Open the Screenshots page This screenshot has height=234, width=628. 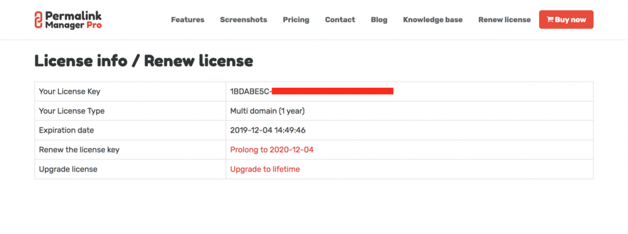[x=243, y=20]
